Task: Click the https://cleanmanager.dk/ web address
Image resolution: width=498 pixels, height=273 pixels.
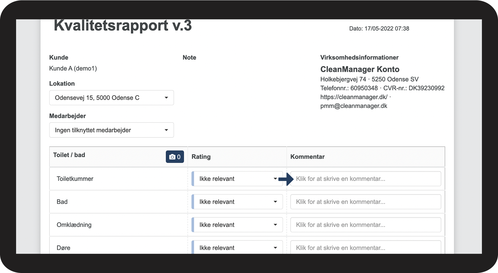Action: [354, 97]
